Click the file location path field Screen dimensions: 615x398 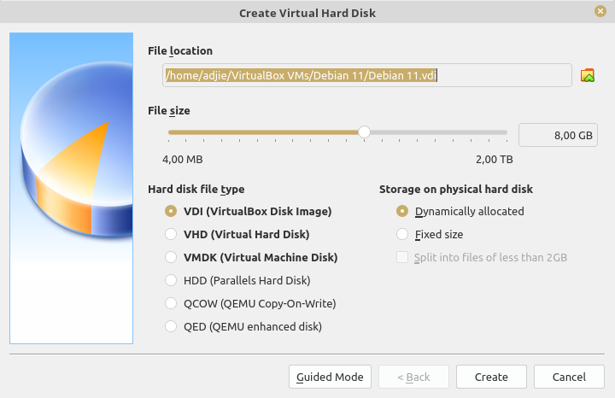pos(367,75)
